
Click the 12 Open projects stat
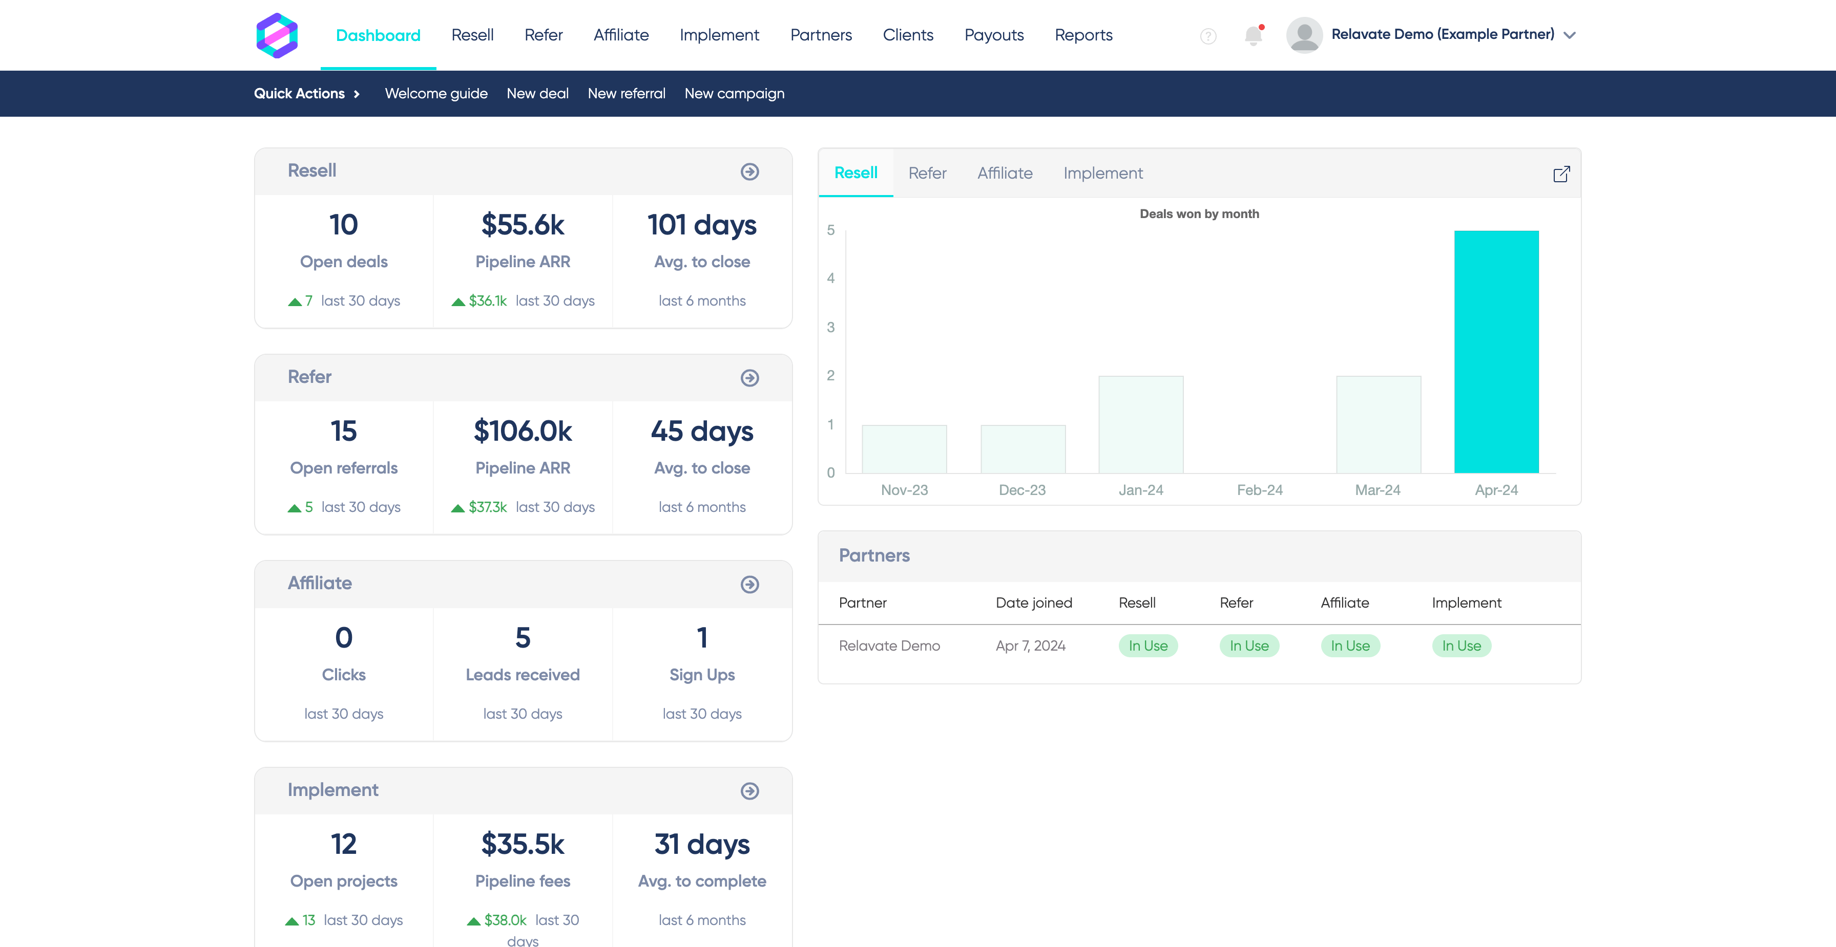(x=344, y=862)
